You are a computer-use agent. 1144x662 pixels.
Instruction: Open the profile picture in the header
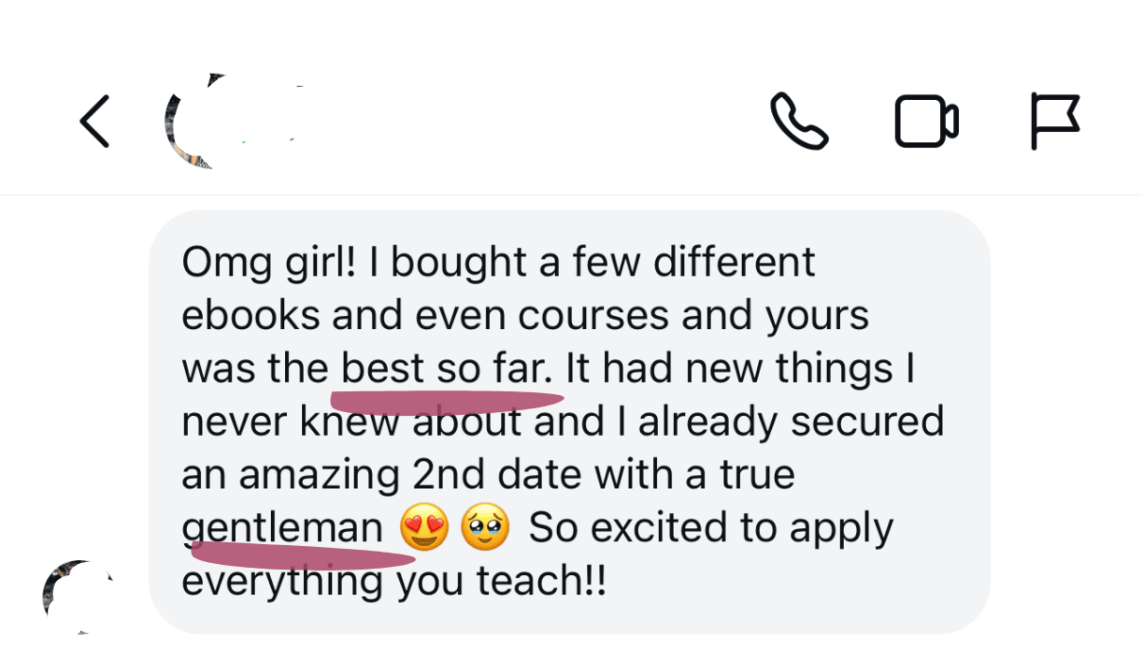coord(193,122)
